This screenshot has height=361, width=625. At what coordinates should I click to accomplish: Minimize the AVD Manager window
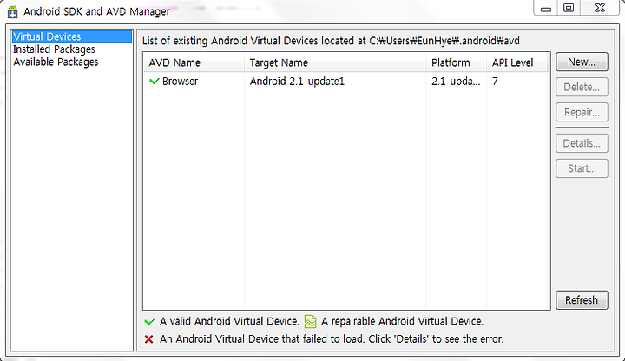tap(546, 9)
